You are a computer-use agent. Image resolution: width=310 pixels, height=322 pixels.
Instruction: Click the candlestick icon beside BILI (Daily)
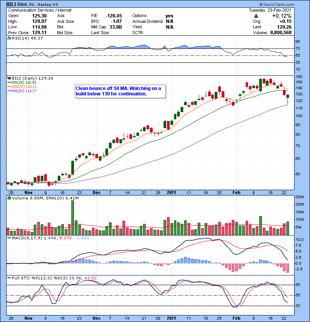click(x=9, y=78)
